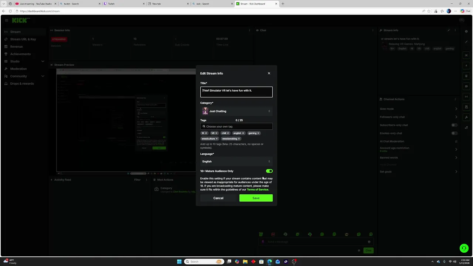Remove the 18 tag
Screen dimensions: 473x266
(x=206, y=133)
